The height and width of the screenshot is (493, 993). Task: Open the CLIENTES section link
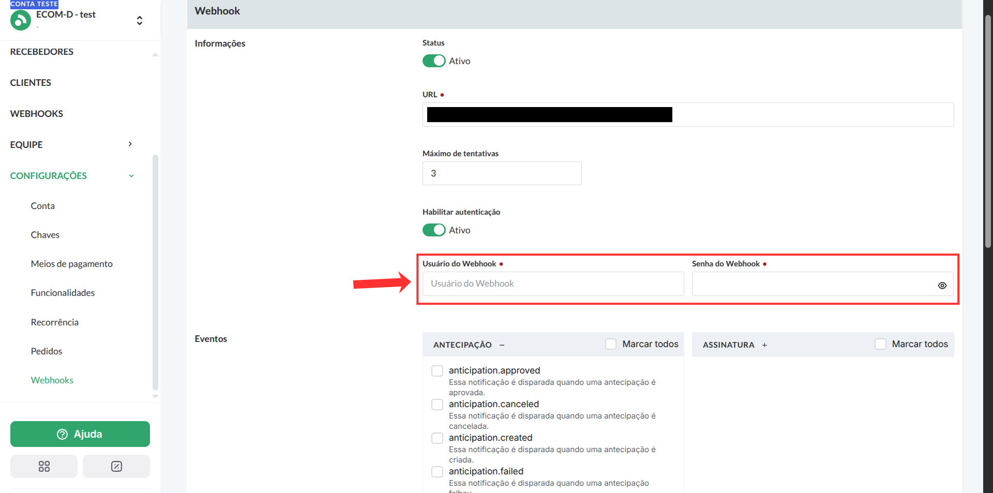pos(31,83)
